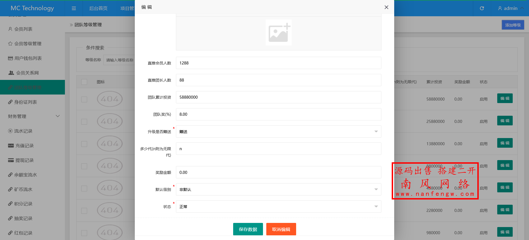Check the second table row checkbox
Image resolution: width=529 pixels, height=240 pixels.
coord(84,122)
